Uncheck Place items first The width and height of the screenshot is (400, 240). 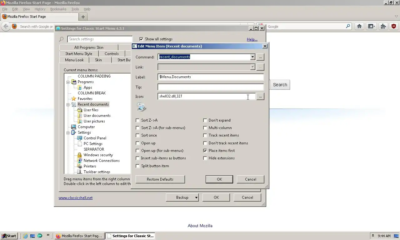205,151
